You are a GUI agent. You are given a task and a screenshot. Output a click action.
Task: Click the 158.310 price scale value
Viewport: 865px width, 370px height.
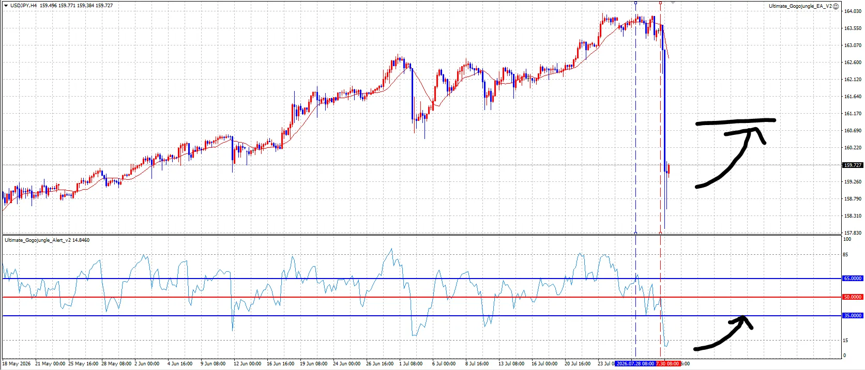pyautogui.click(x=853, y=216)
